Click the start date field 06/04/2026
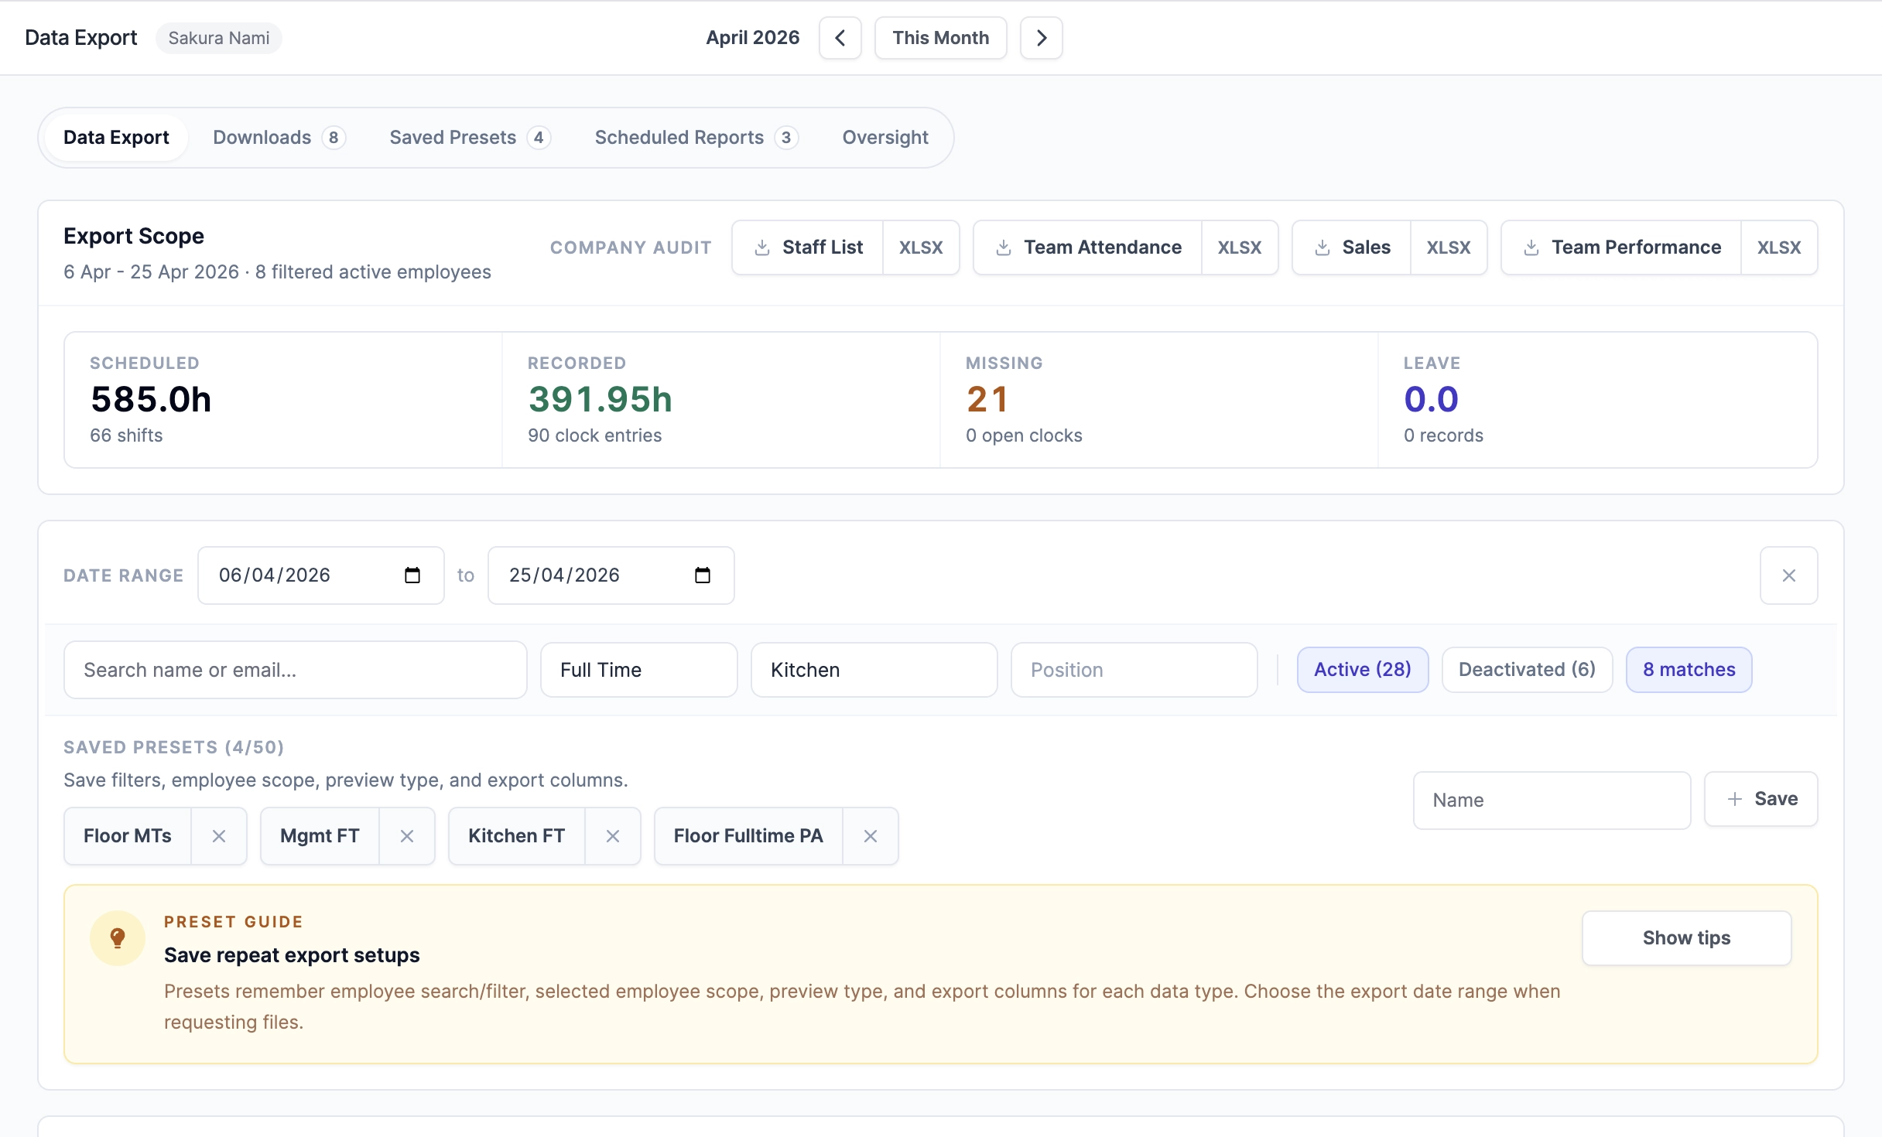Screen dimensions: 1882x1137 pos(321,575)
